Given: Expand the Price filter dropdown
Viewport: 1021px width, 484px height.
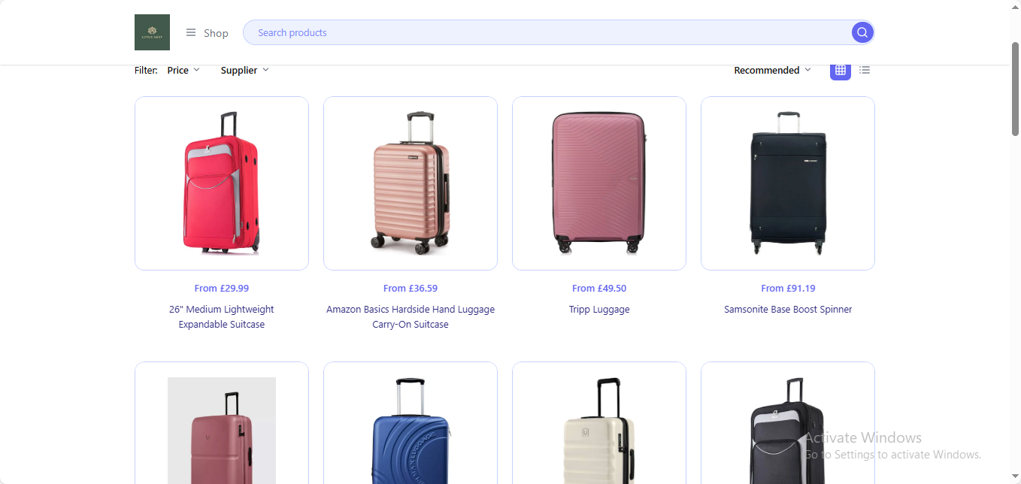Looking at the screenshot, I should click(183, 70).
